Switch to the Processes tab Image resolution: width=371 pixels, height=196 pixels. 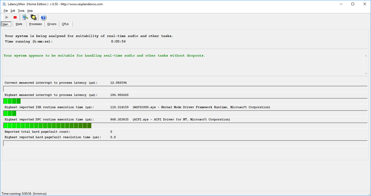click(35, 24)
